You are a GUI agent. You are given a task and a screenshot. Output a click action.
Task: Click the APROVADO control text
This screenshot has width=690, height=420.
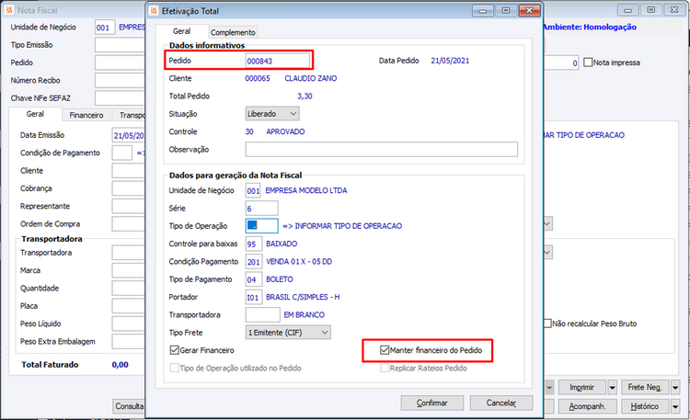click(285, 131)
